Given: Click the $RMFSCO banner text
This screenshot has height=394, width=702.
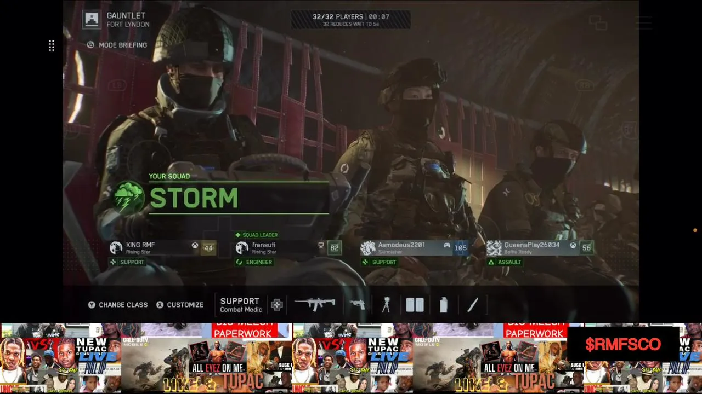Looking at the screenshot, I should pyautogui.click(x=623, y=344).
